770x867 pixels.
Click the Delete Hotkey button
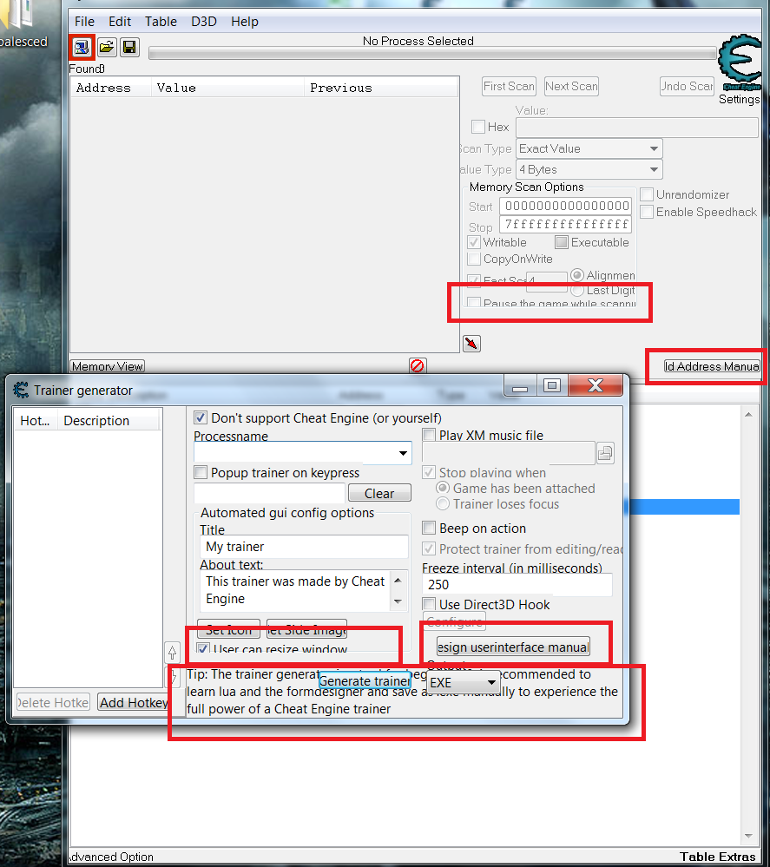coord(53,702)
